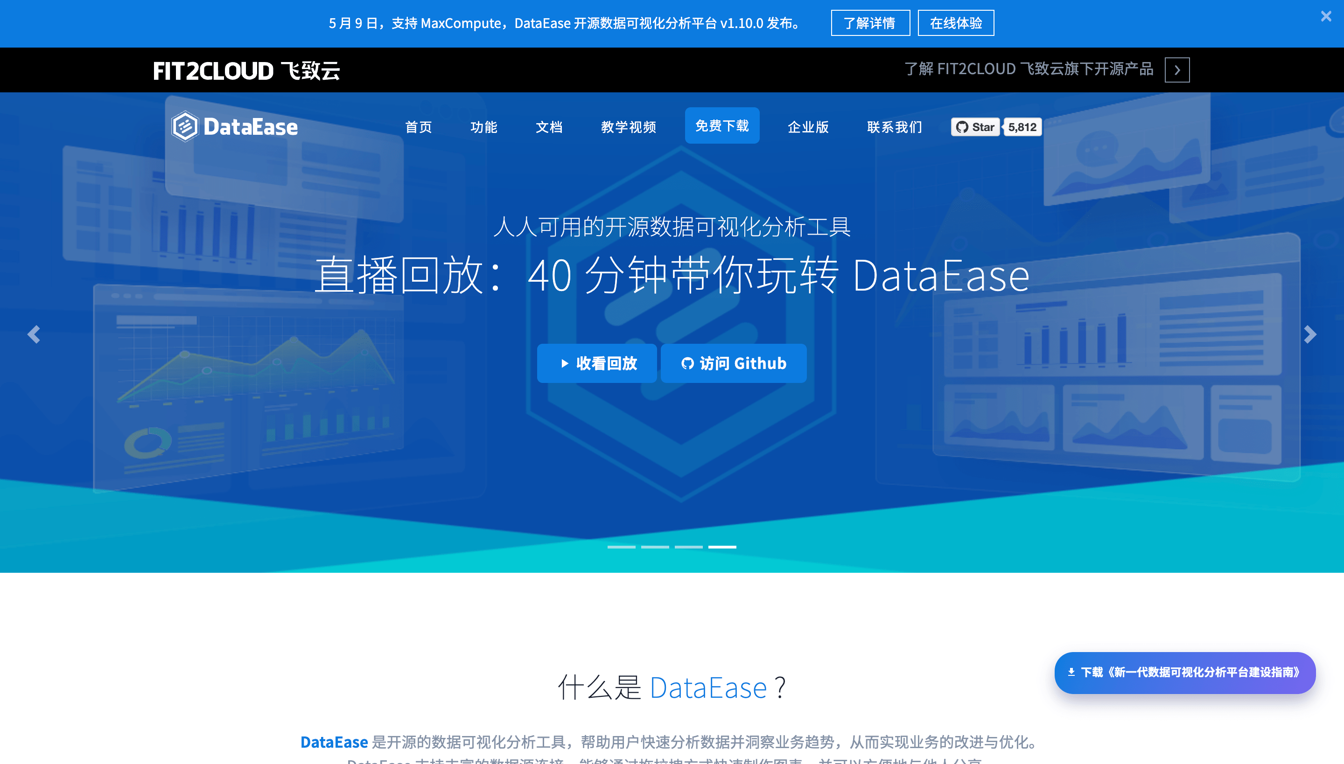Click the highlighted 免费下载 nav item
Screen dimensions: 1344x764
click(x=722, y=126)
